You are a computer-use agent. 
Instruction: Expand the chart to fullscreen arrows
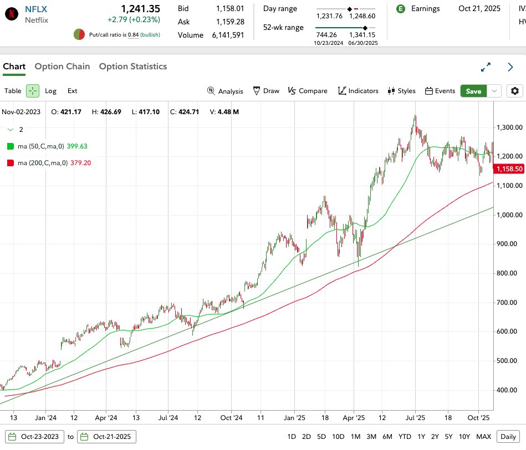486,67
